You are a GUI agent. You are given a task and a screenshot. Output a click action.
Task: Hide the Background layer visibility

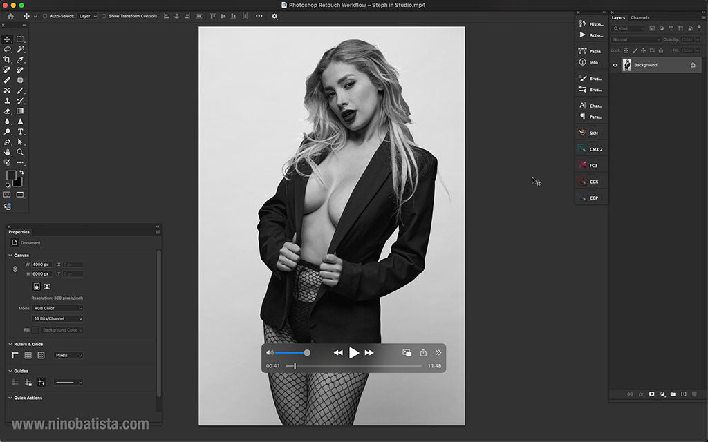tap(615, 64)
